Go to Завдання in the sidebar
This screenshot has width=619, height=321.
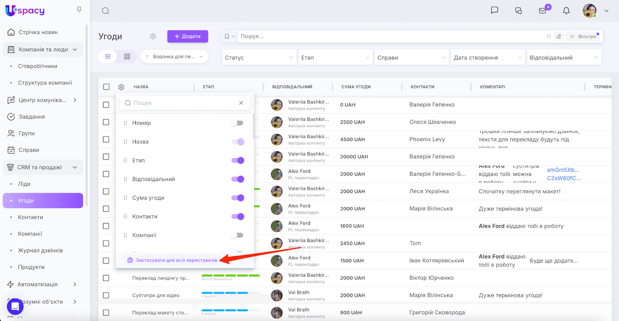[x=32, y=117]
